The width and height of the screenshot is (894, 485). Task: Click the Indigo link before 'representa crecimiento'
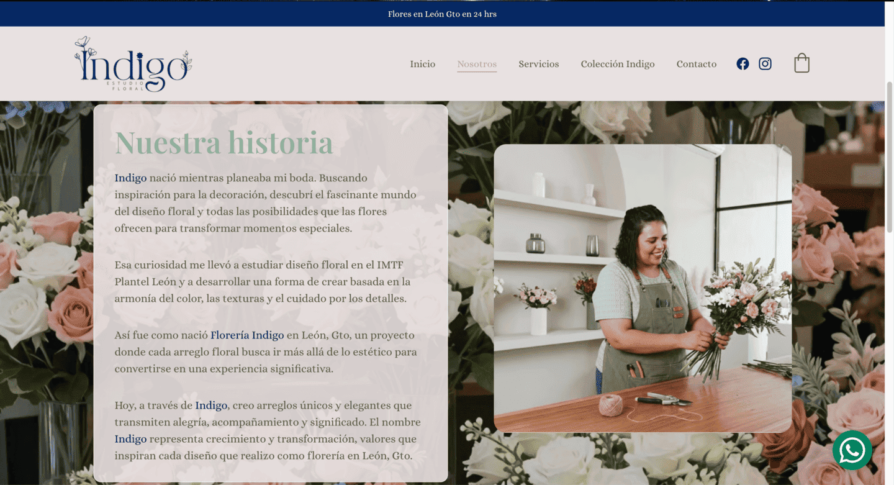pos(130,439)
